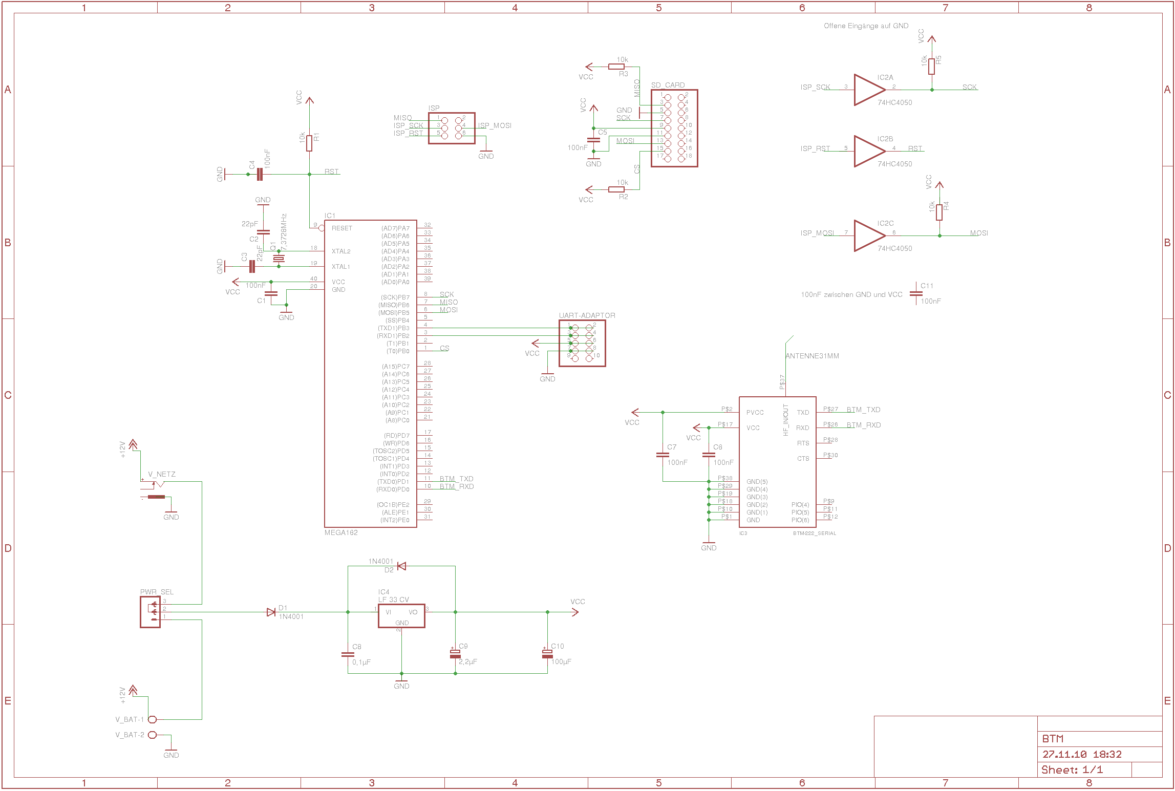Click the (AD7)PA7 pin label
The width and height of the screenshot is (1175, 791).
click(x=395, y=228)
